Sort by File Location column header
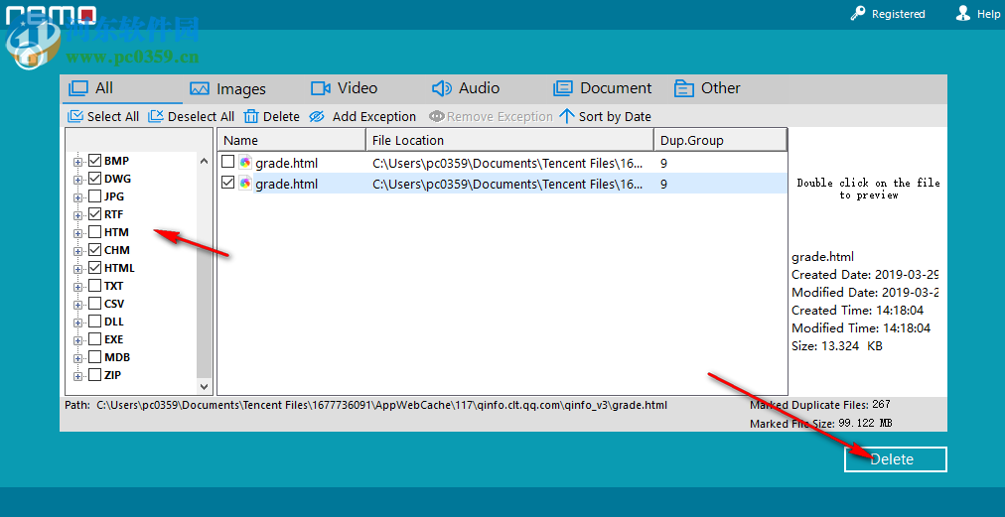Viewport: 1005px width, 517px height. [509, 140]
